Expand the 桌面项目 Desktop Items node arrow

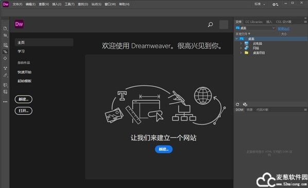tap(241, 53)
